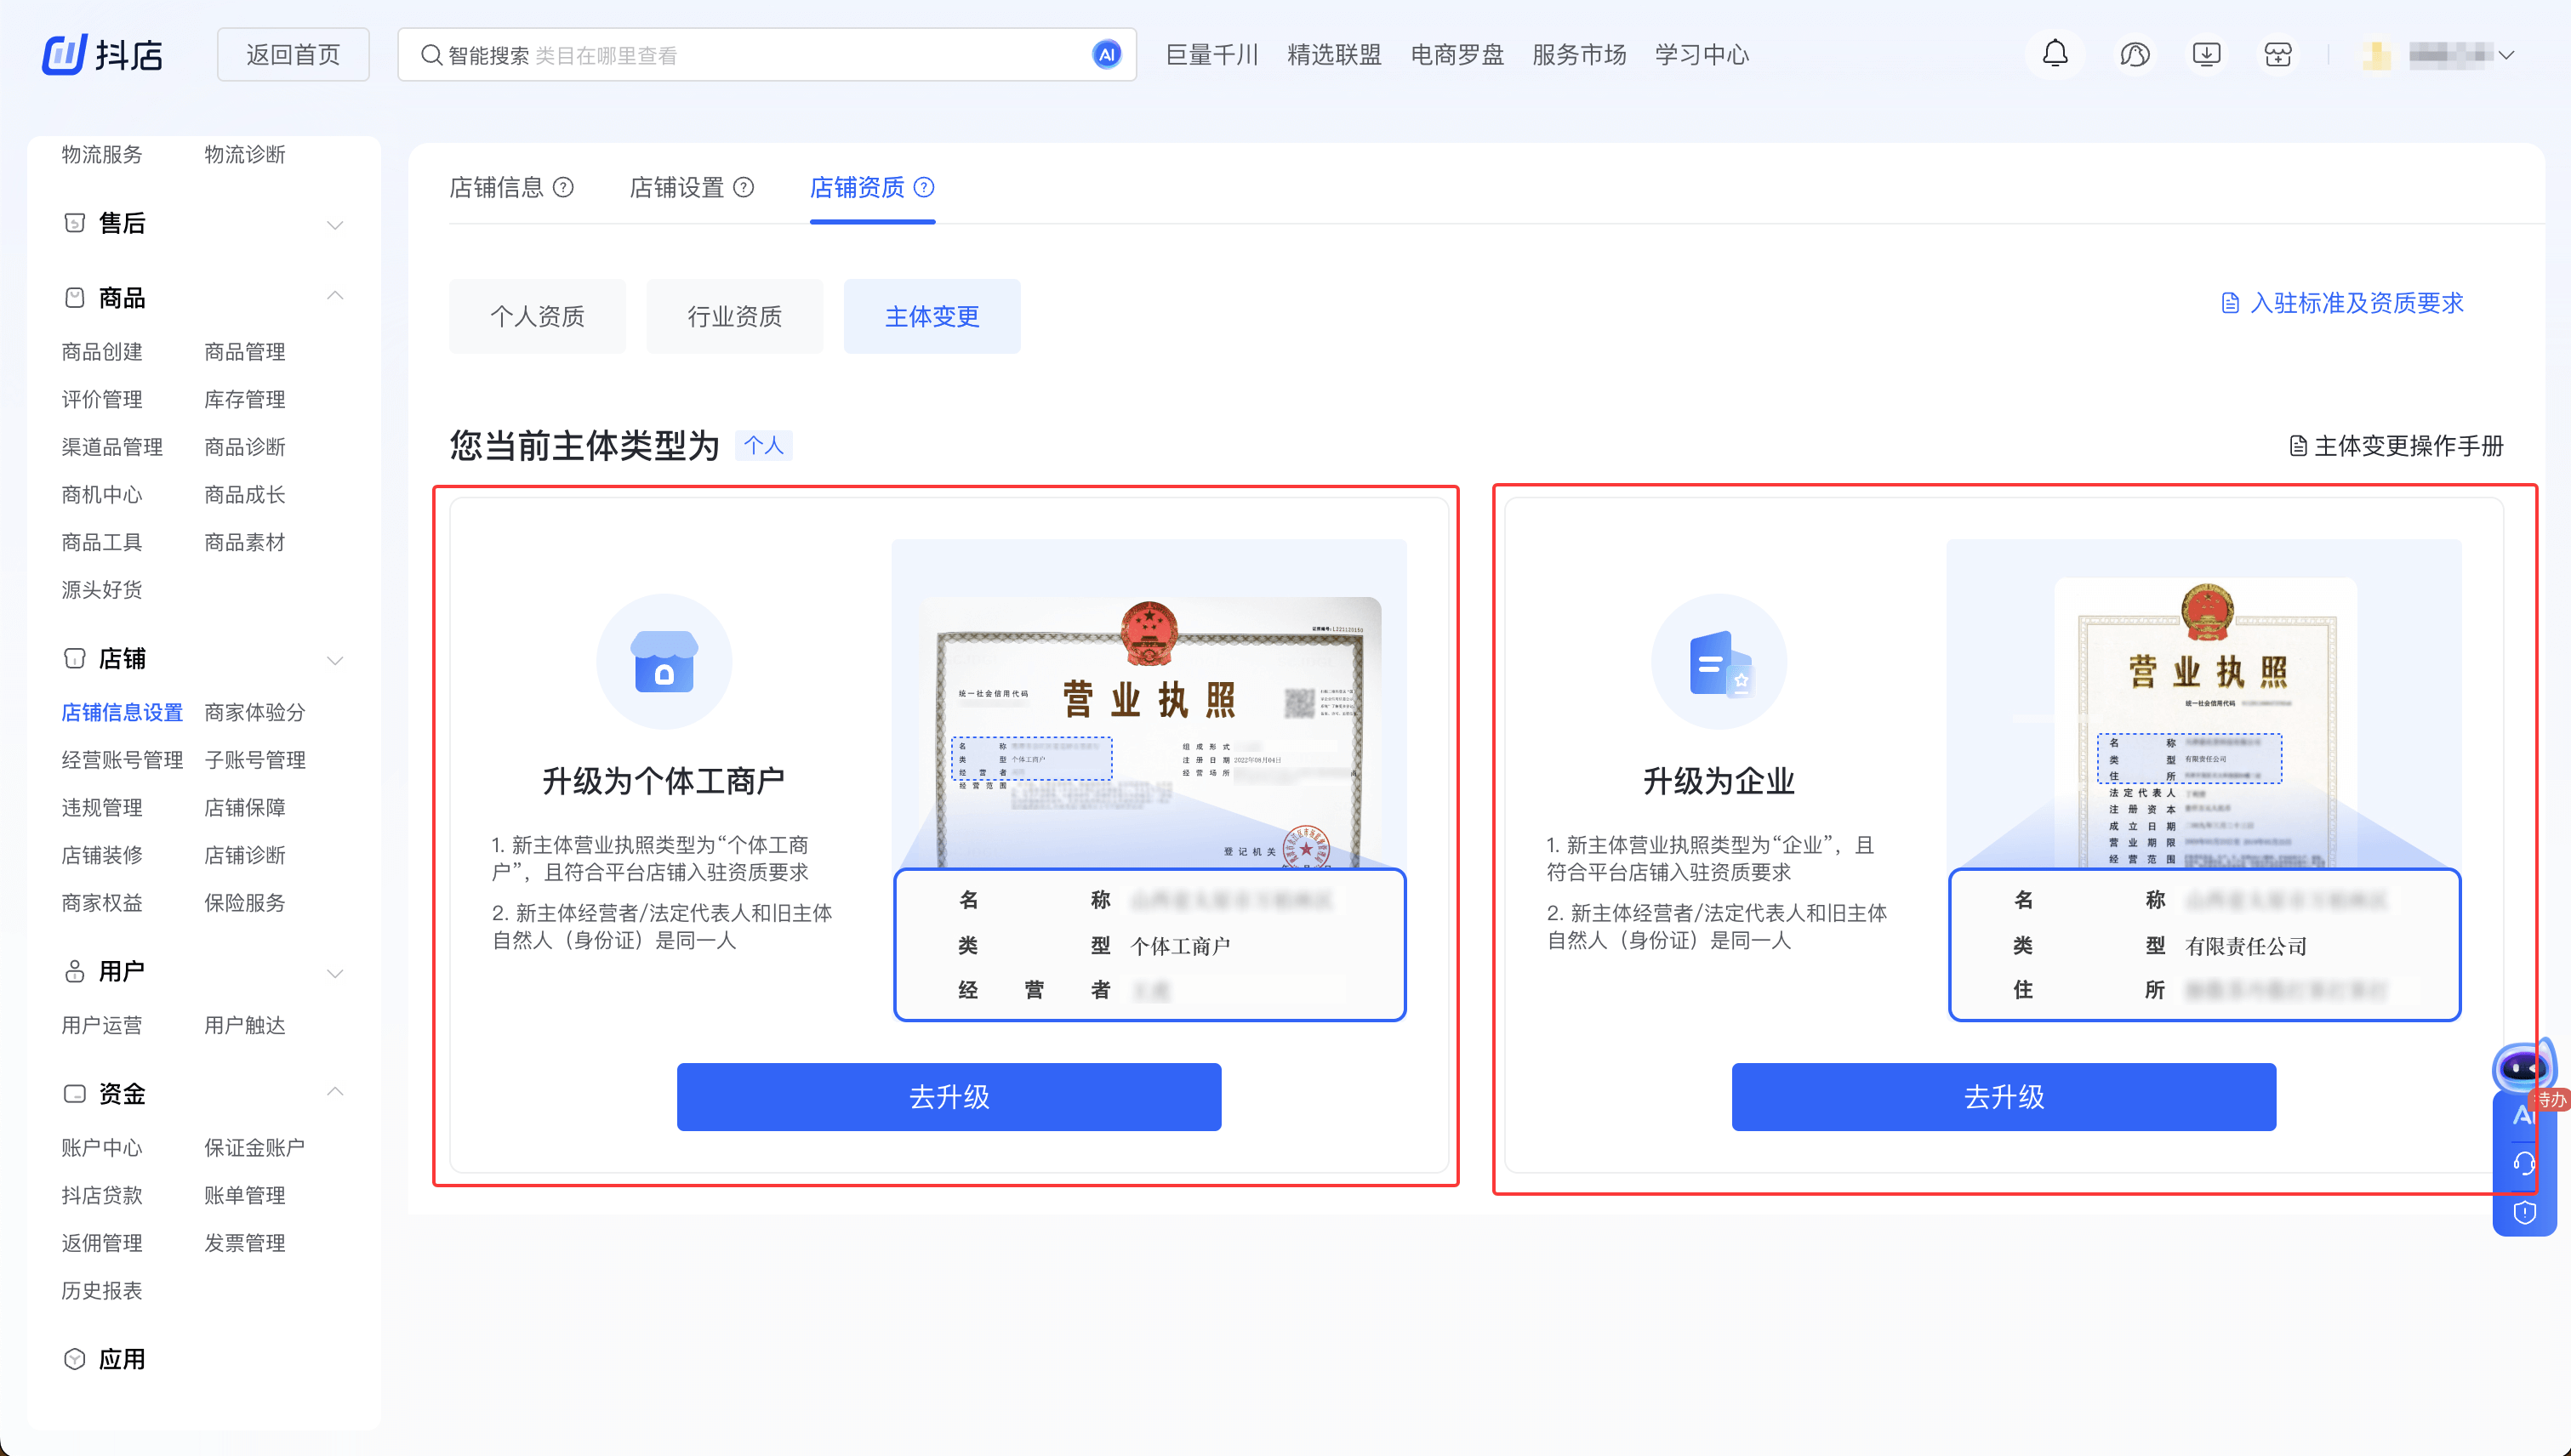
Task: Click the enterprise business license sample image
Action: tap(2203, 780)
